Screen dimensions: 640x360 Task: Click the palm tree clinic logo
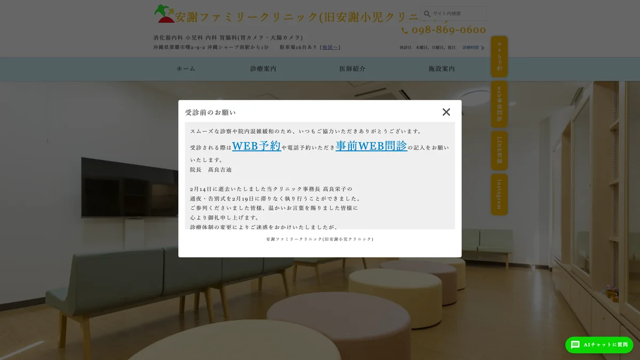point(164,14)
